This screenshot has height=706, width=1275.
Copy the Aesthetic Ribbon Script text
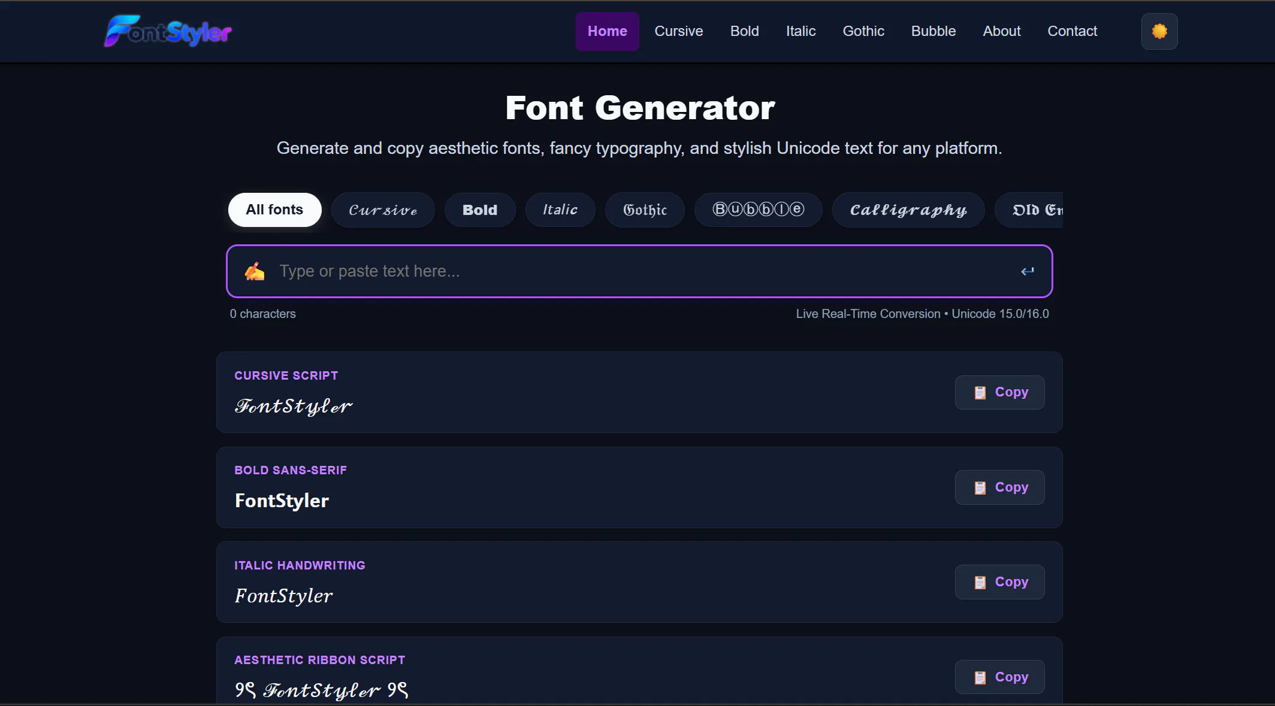999,677
